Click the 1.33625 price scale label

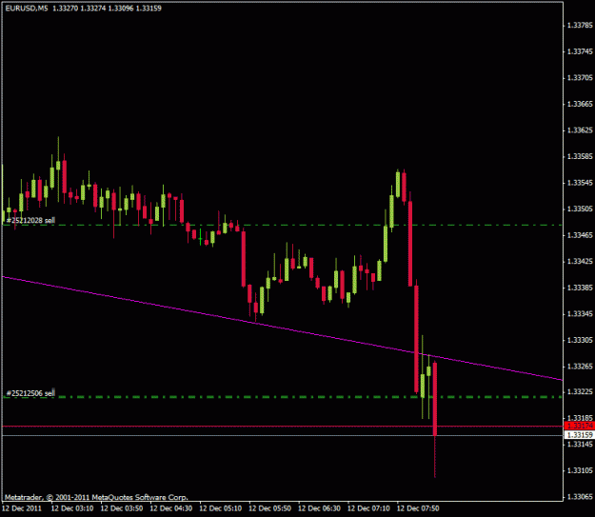click(x=580, y=130)
